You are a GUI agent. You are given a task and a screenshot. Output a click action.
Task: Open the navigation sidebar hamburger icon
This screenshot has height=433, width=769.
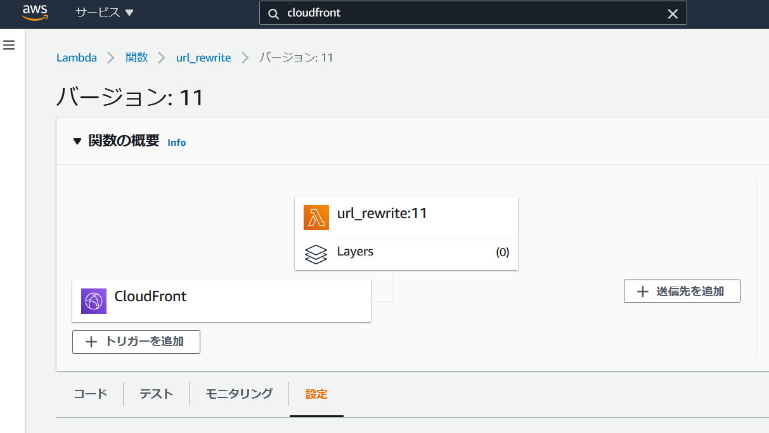(8, 44)
